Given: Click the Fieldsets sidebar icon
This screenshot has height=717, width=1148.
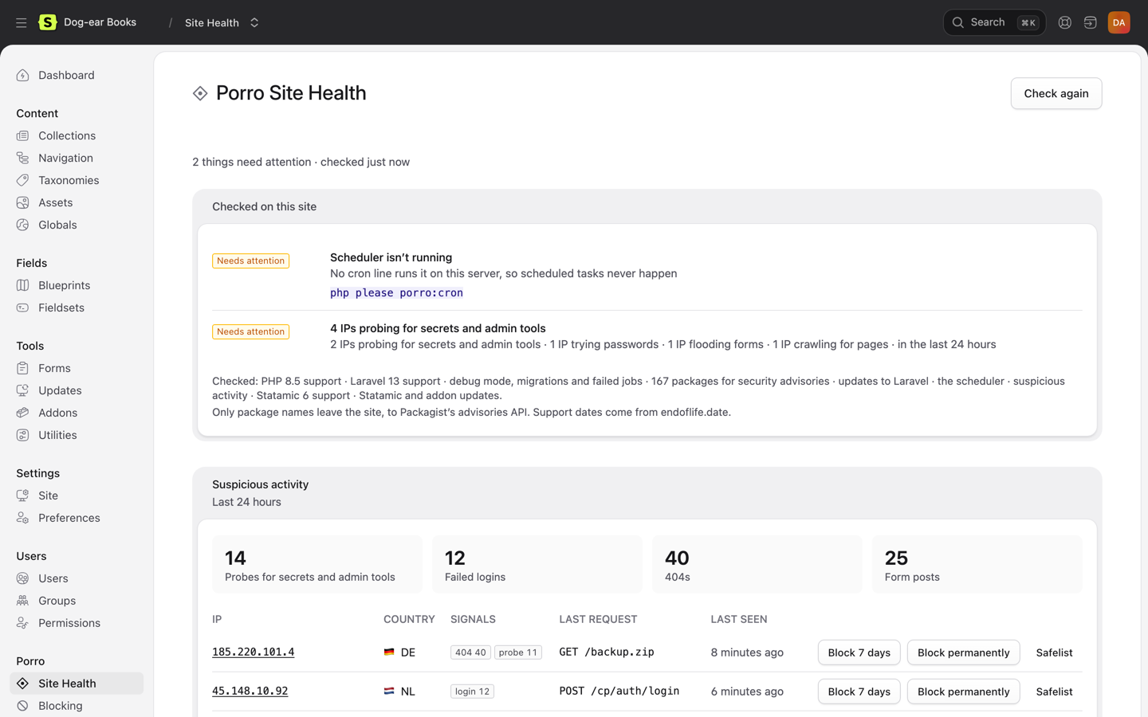Looking at the screenshot, I should tap(22, 308).
